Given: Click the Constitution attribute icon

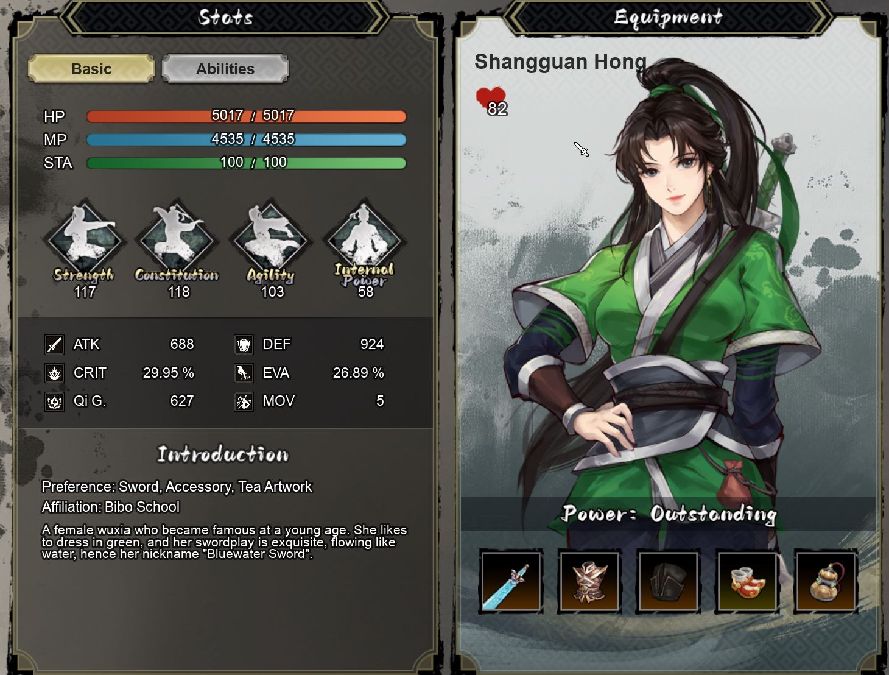Looking at the screenshot, I should (x=177, y=238).
